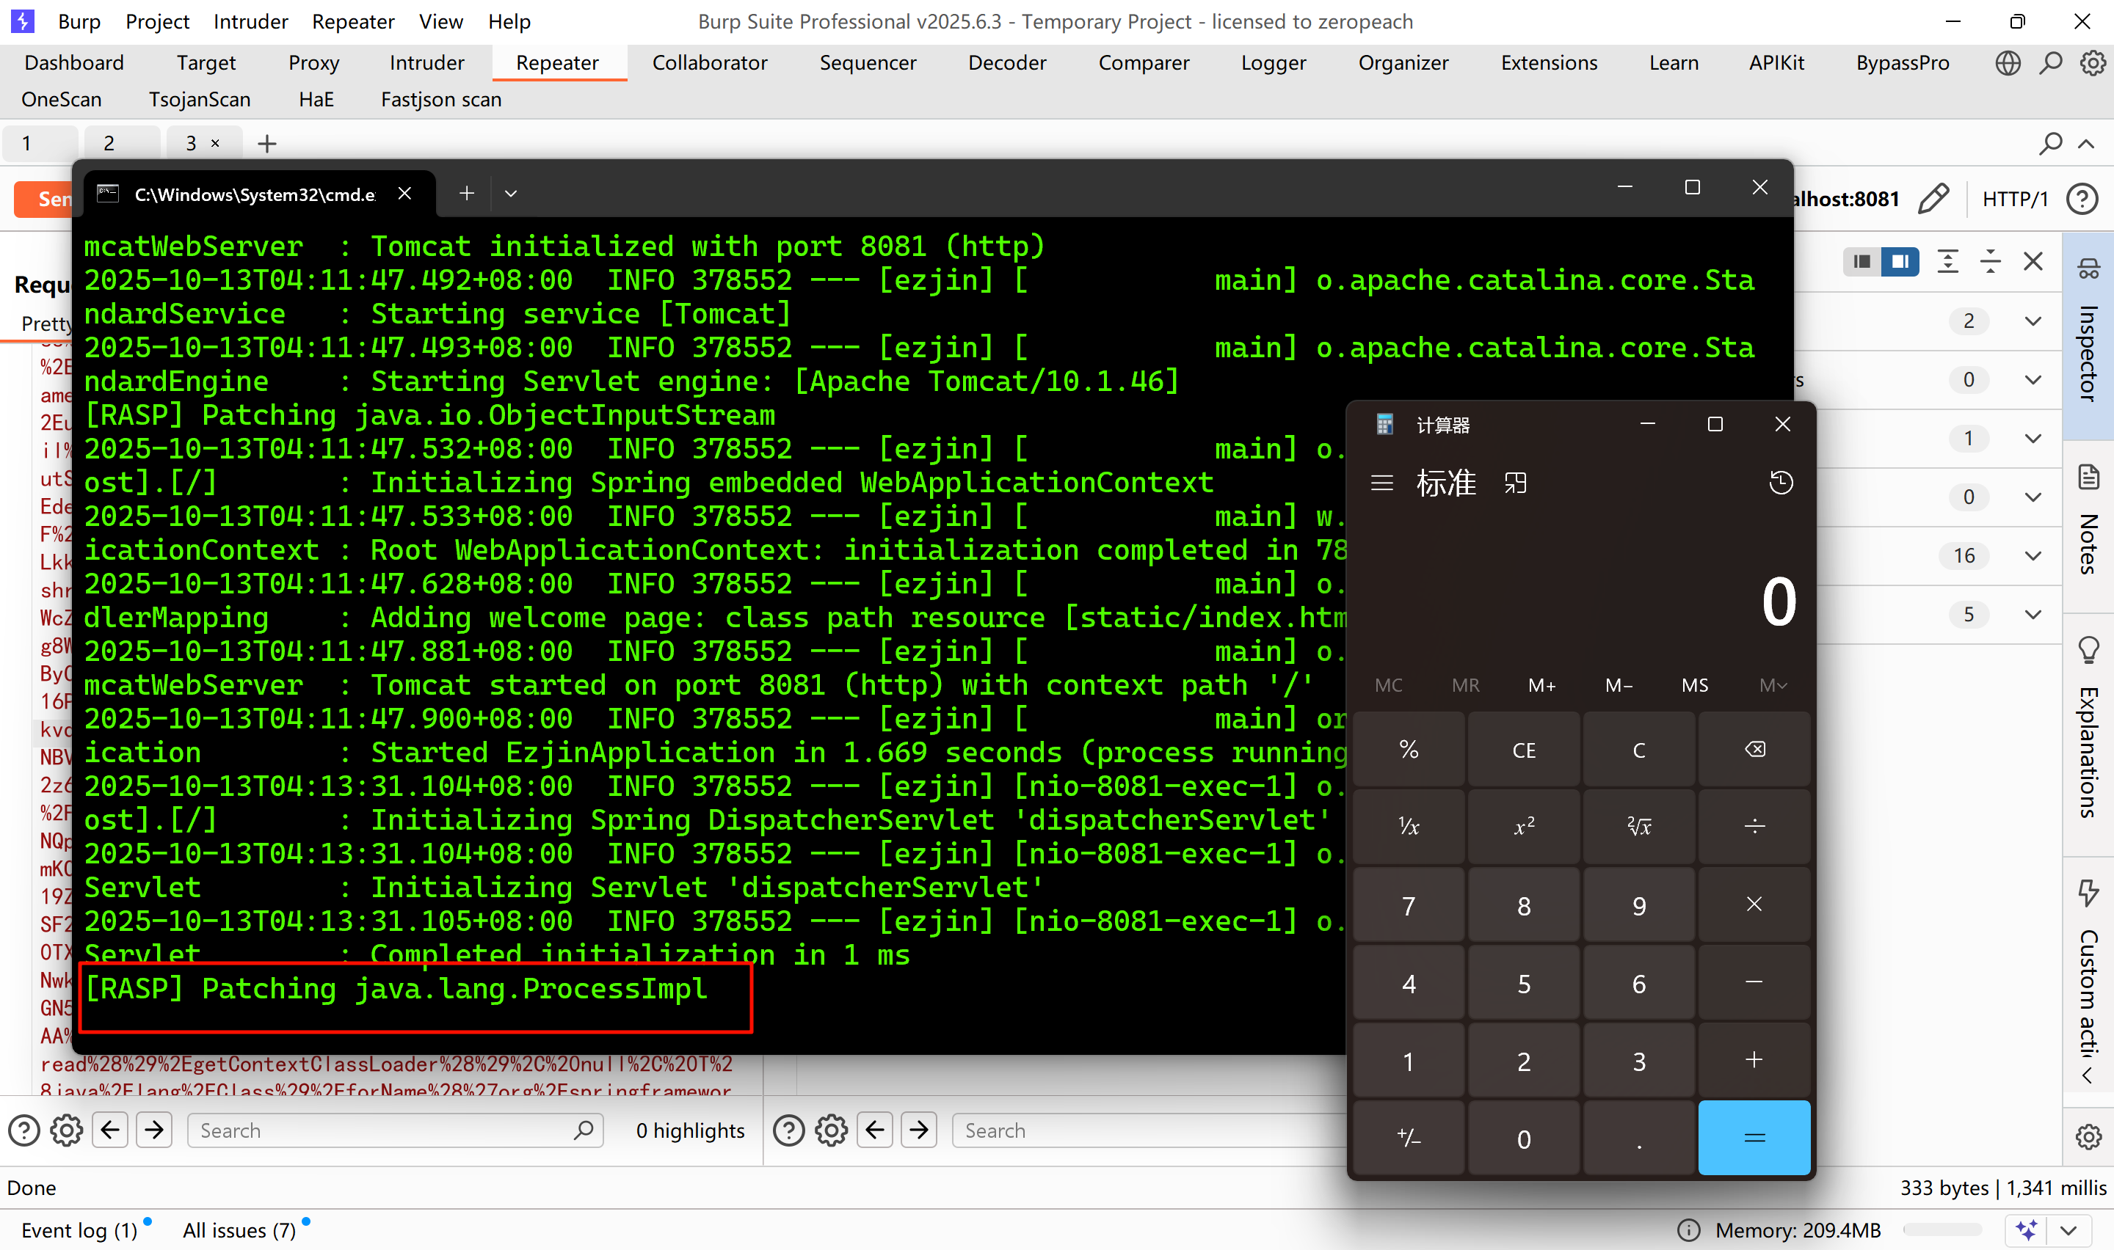Click the Burp global search magnifier
Viewport: 2114px width, 1250px height.
pos(2050,63)
